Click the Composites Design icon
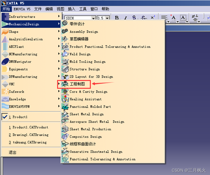Image resolution: width=210 pixels, height=175 pixels. point(65,137)
